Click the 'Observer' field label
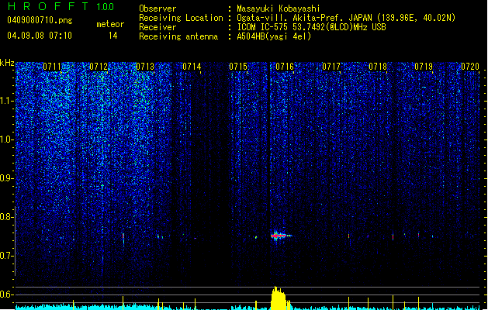 157,9
